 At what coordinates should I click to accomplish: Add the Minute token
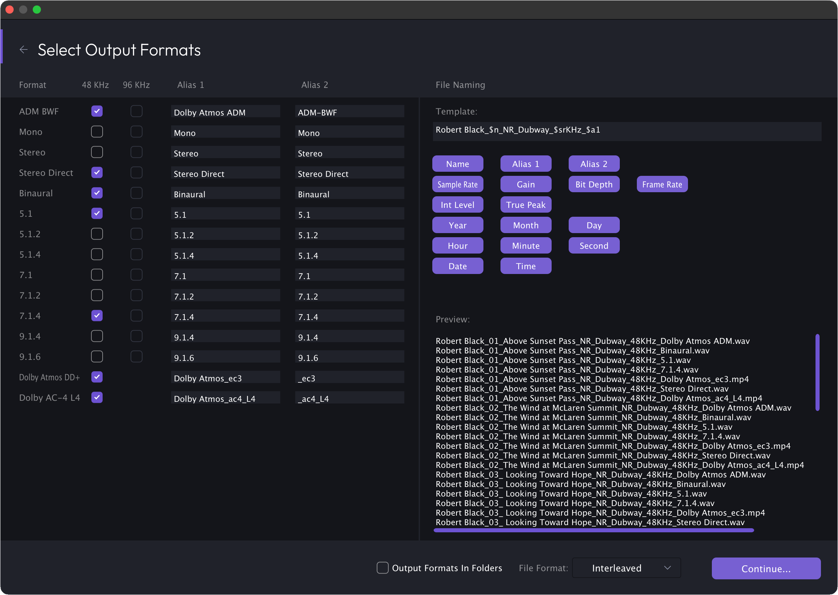(x=526, y=246)
